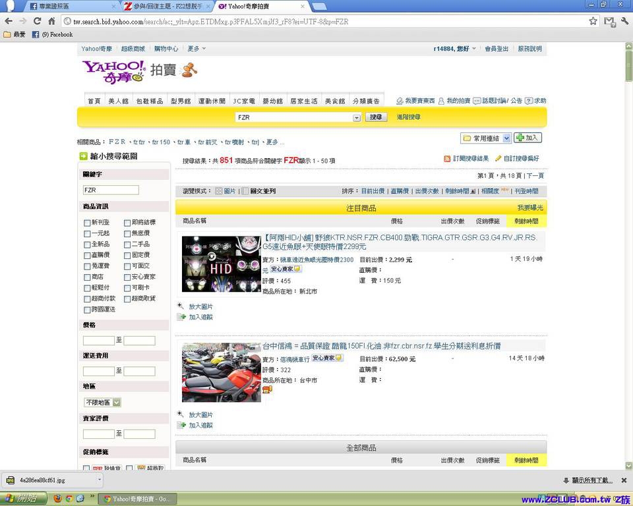Launch Internet Explorer from quick launch bar
This screenshot has width=633, height=506.
point(80,498)
